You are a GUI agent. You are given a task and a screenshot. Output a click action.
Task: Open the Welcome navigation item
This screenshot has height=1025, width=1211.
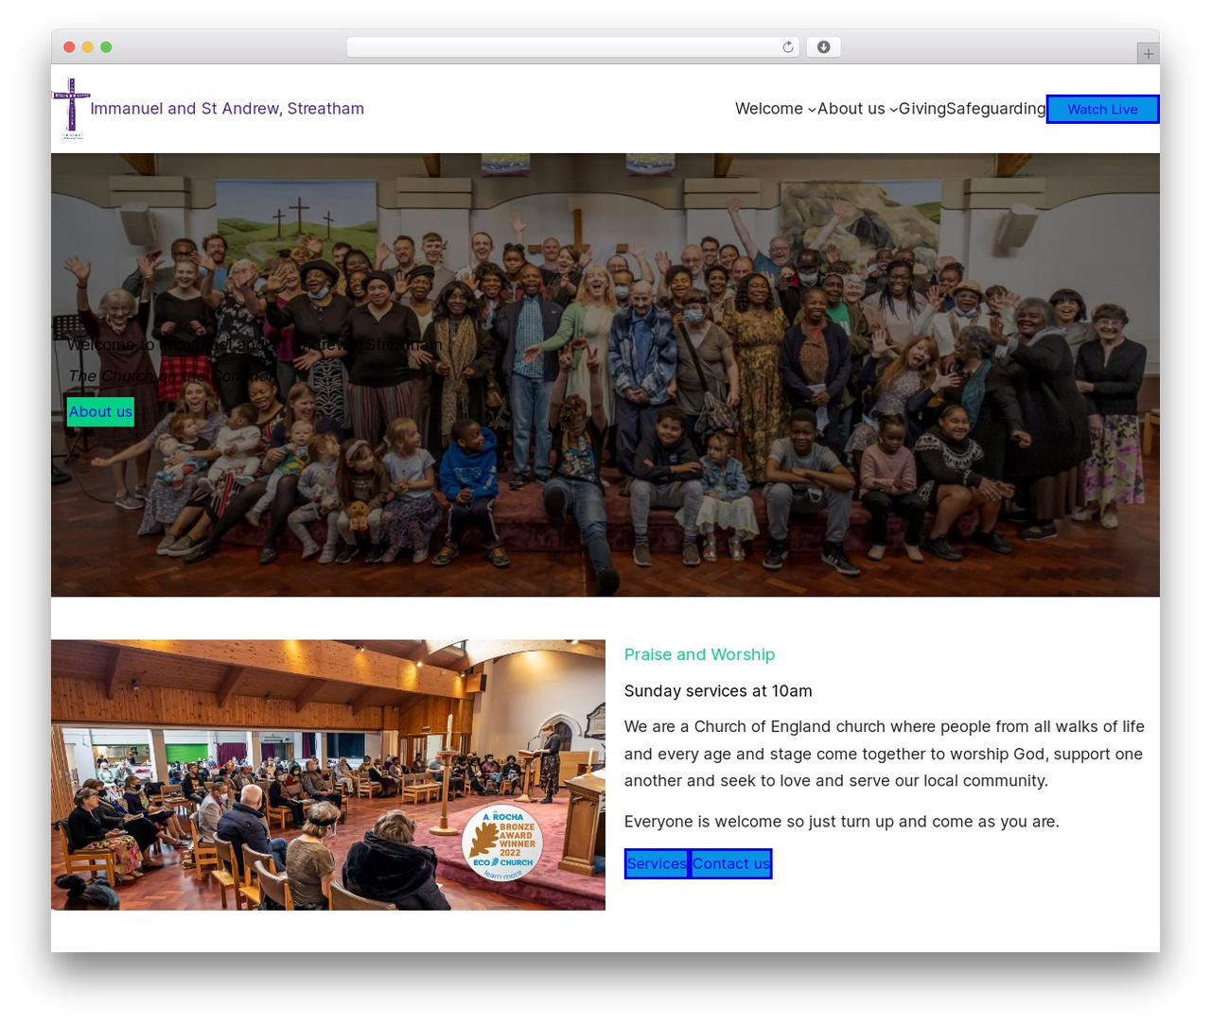tap(769, 109)
